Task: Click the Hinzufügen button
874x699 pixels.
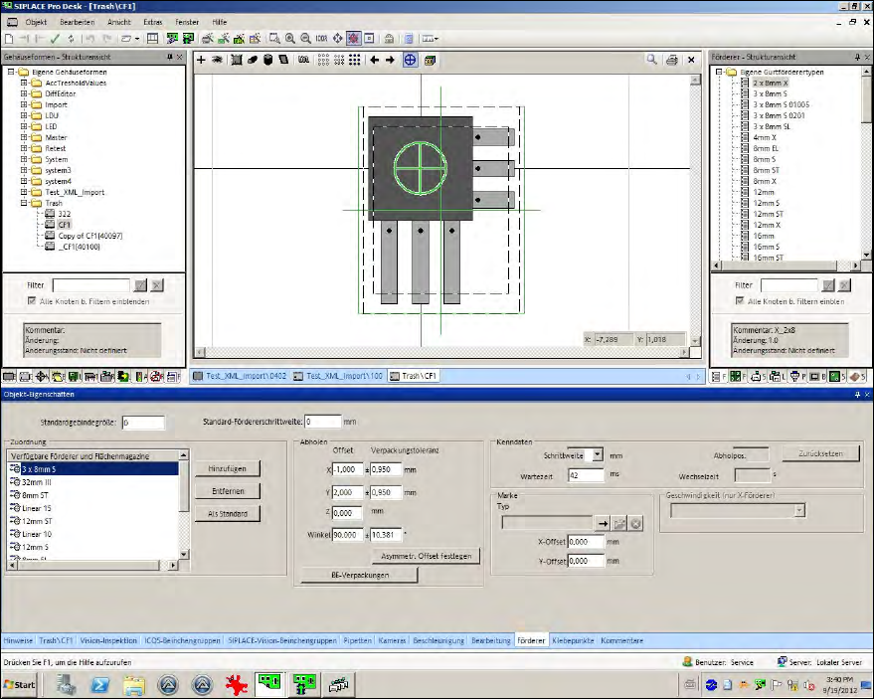Action: click(227, 468)
